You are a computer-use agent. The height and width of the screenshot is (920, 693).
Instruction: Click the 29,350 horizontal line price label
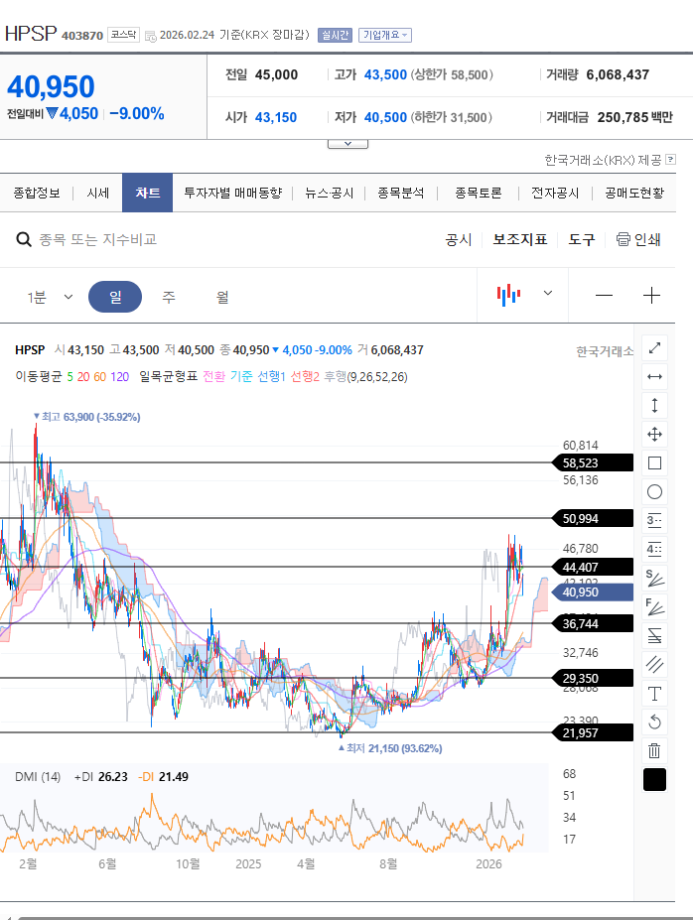593,678
